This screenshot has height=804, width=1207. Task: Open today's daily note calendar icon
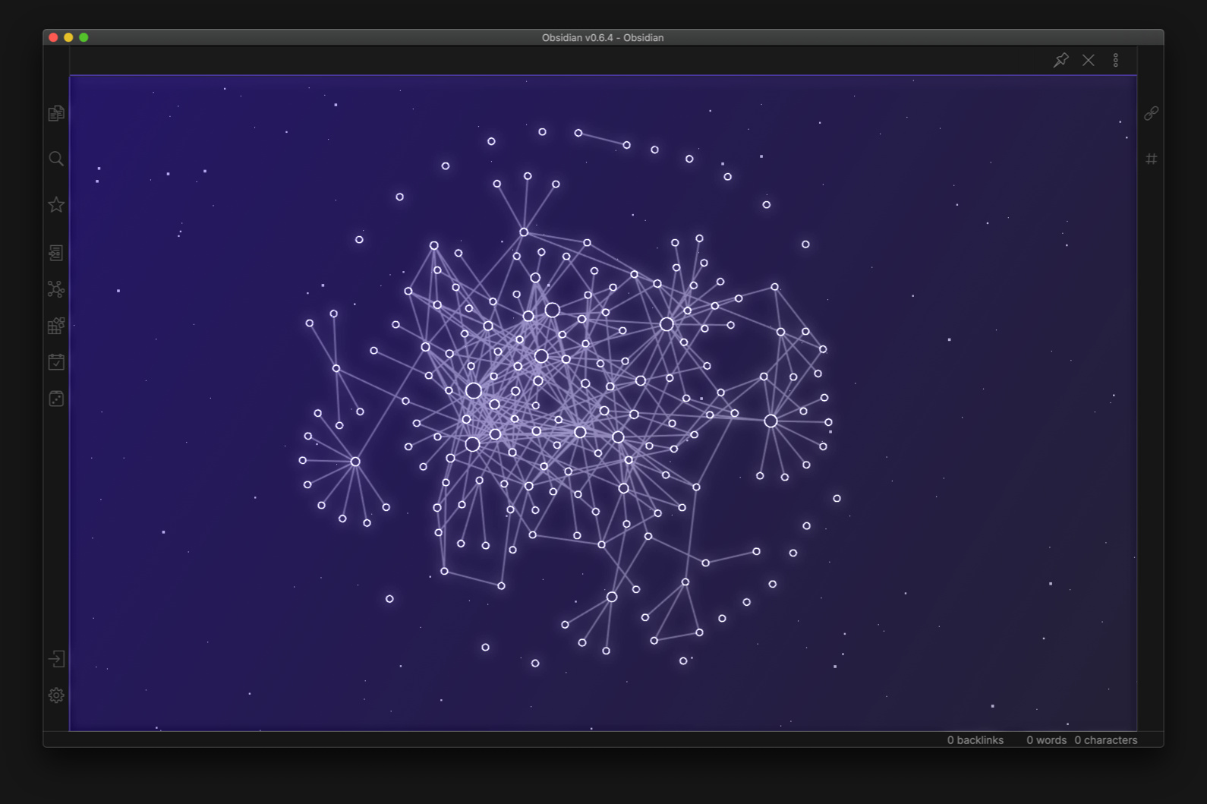56,362
